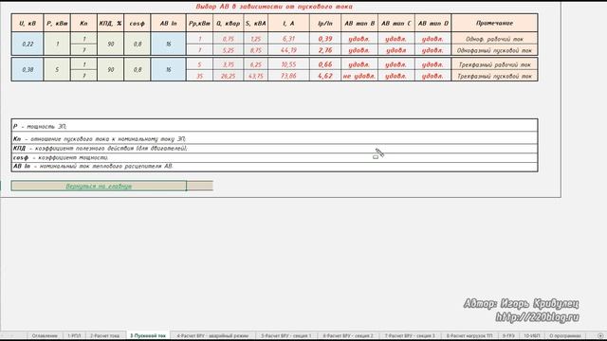The image size is (607, 341).
Task: Select the current value 73,86
Action: (x=288, y=76)
